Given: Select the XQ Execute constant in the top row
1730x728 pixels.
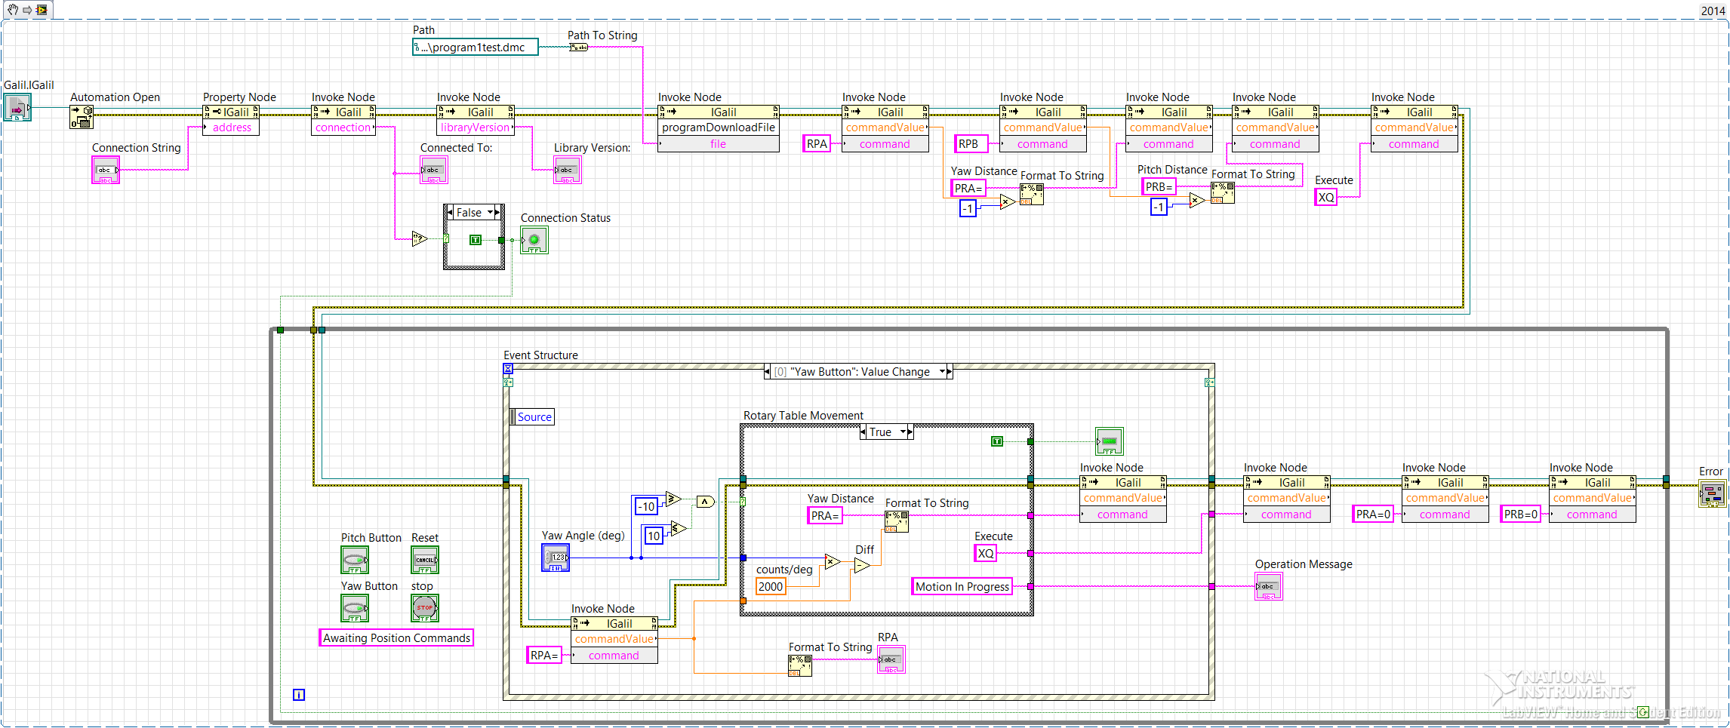Looking at the screenshot, I should pyautogui.click(x=1326, y=198).
